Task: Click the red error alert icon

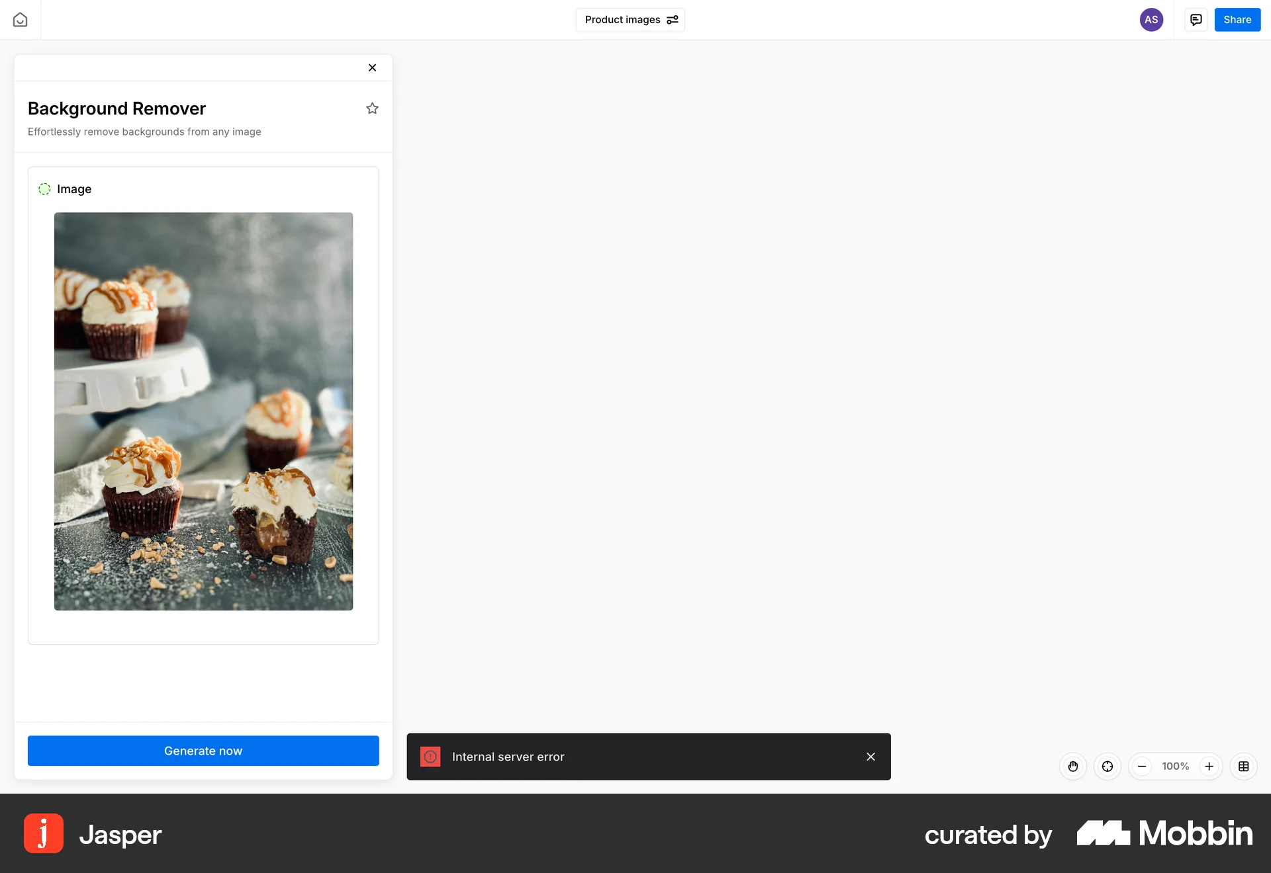Action: (x=430, y=757)
